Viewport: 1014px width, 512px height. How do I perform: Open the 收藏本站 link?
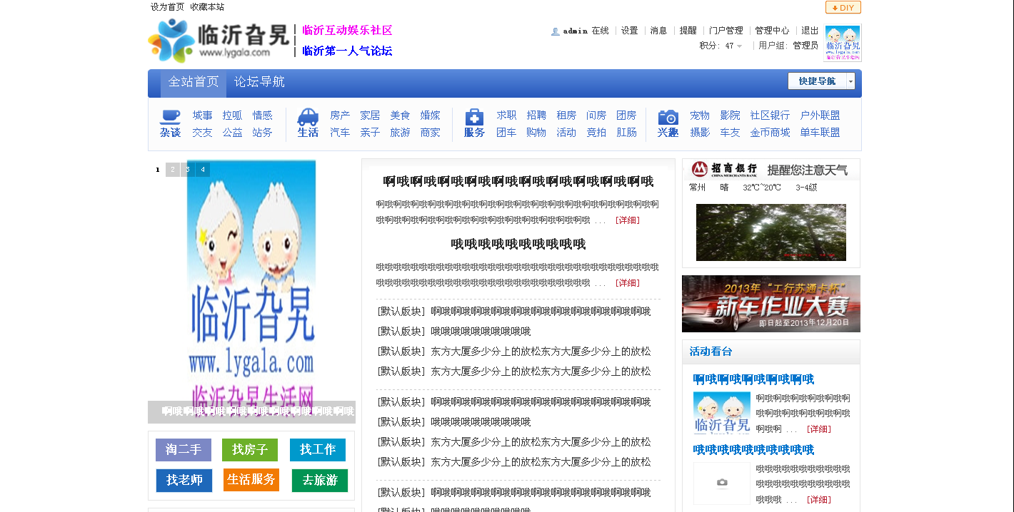tap(207, 7)
